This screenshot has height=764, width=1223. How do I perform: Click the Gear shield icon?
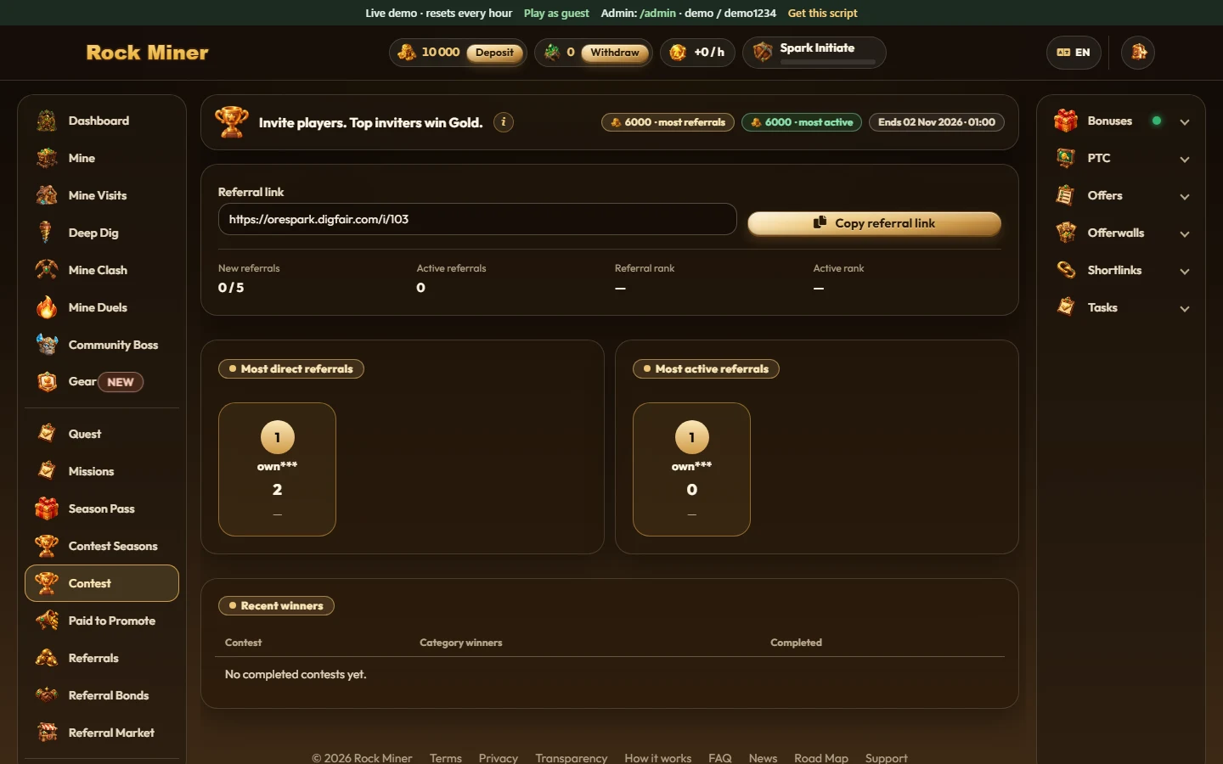47,382
